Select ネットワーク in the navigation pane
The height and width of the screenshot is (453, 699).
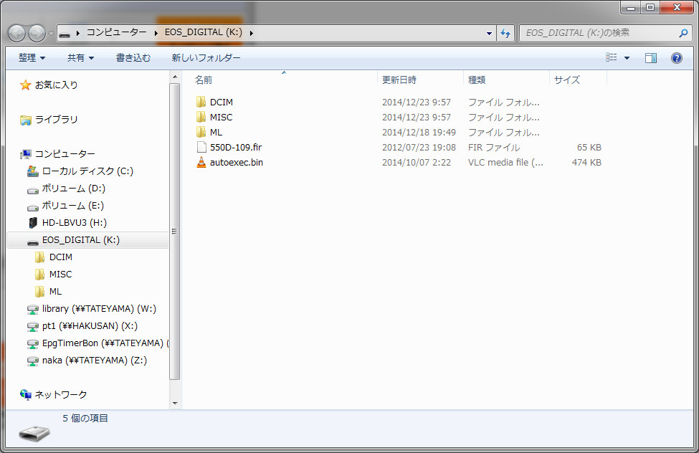61,395
